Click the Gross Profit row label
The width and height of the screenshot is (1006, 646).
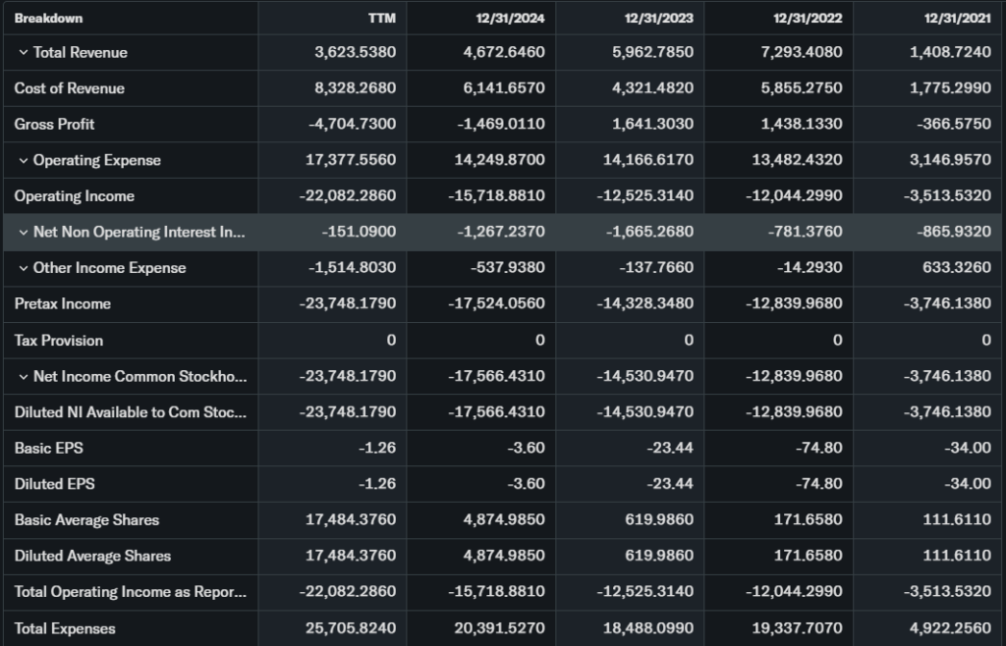tap(54, 125)
